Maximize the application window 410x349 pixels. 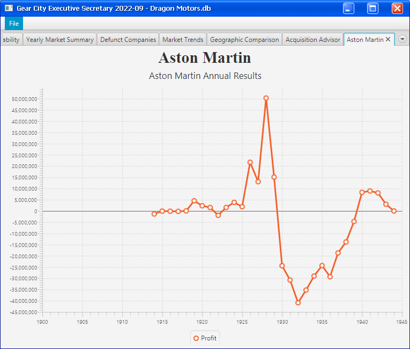click(x=372, y=9)
